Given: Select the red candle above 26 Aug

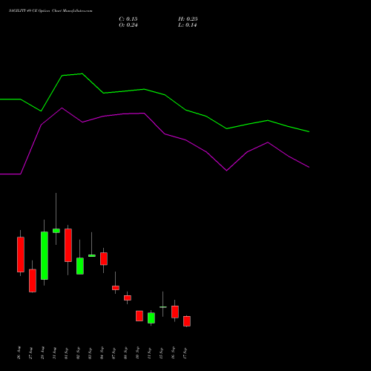Looking at the screenshot, I should 21,255.
